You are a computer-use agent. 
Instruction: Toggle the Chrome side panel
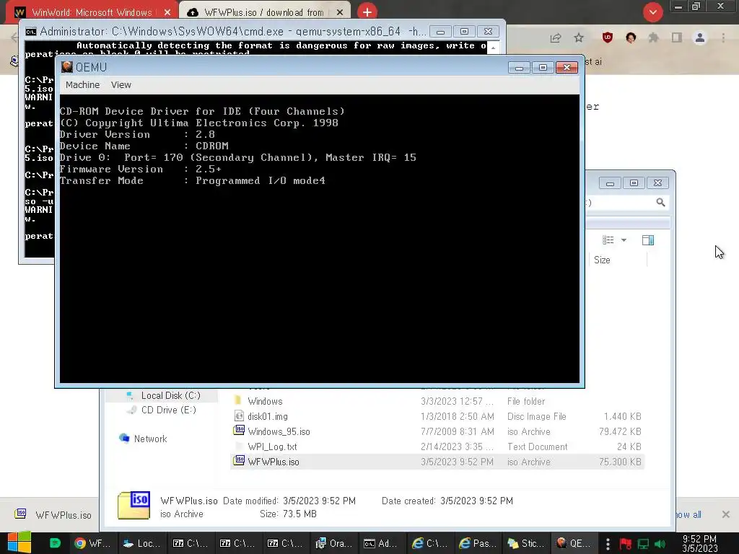point(677,38)
